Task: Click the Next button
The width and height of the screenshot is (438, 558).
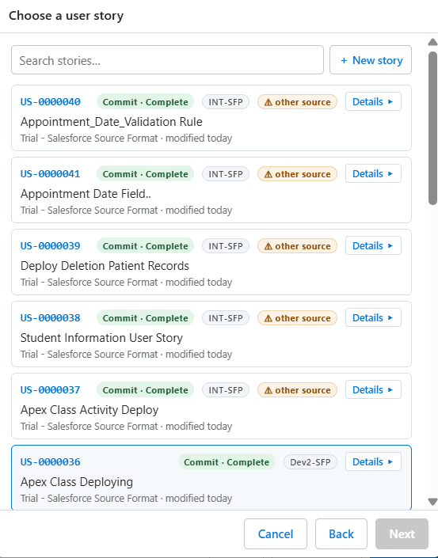Action: pyautogui.click(x=402, y=533)
